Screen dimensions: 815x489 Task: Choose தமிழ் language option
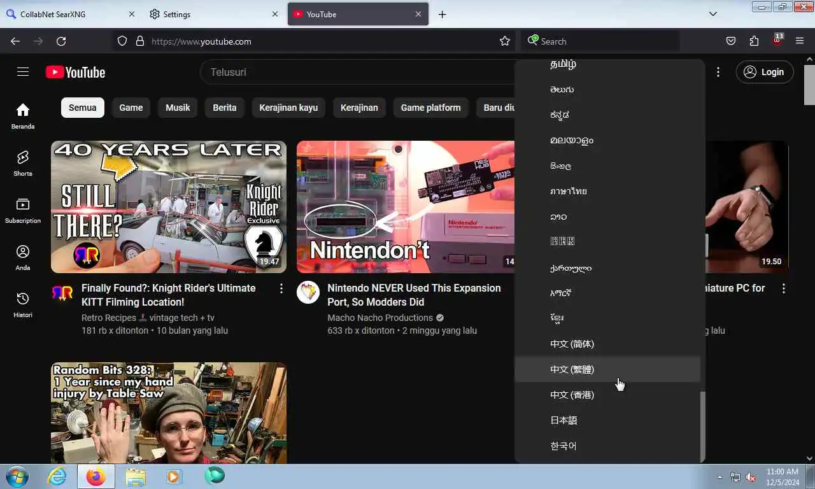pyautogui.click(x=607, y=64)
